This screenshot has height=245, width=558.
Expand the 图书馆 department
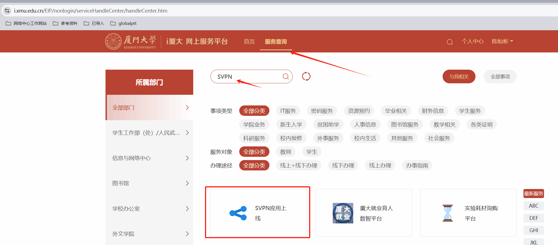click(x=149, y=183)
